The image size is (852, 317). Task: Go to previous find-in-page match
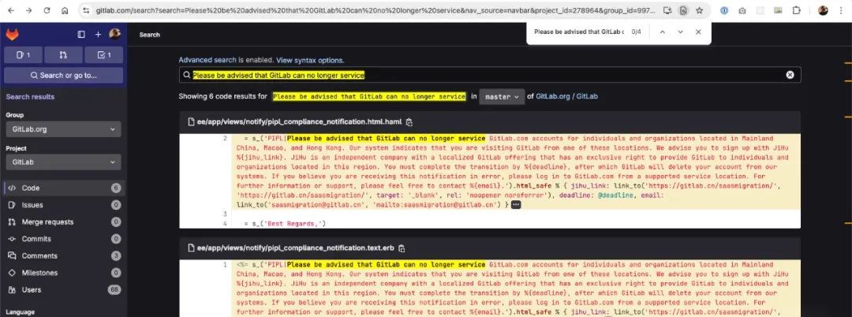click(662, 32)
